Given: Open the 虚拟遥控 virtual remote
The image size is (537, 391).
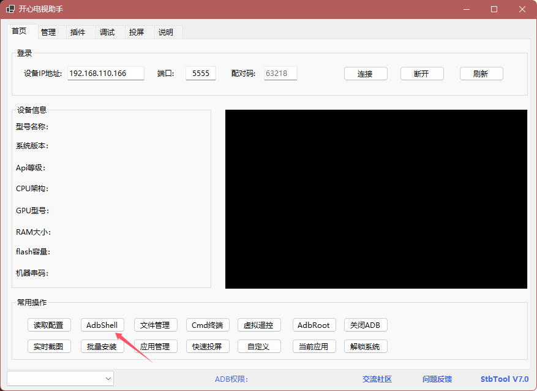Looking at the screenshot, I should pos(258,325).
